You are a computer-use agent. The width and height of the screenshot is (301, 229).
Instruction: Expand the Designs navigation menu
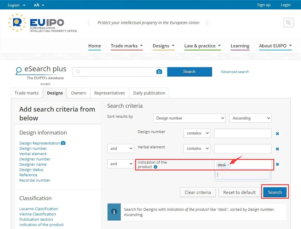(163, 46)
